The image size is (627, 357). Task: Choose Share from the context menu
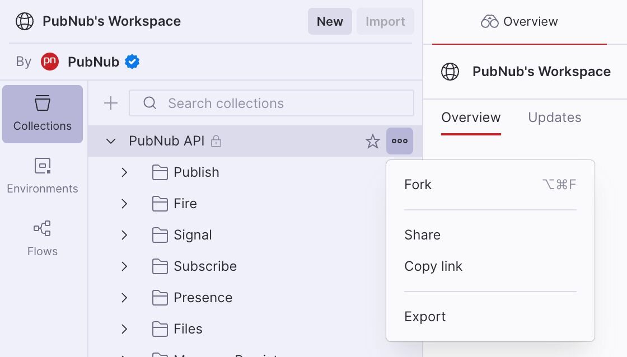490,234
